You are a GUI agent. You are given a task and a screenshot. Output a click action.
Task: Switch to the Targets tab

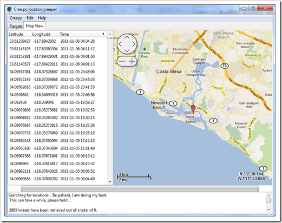click(x=16, y=26)
